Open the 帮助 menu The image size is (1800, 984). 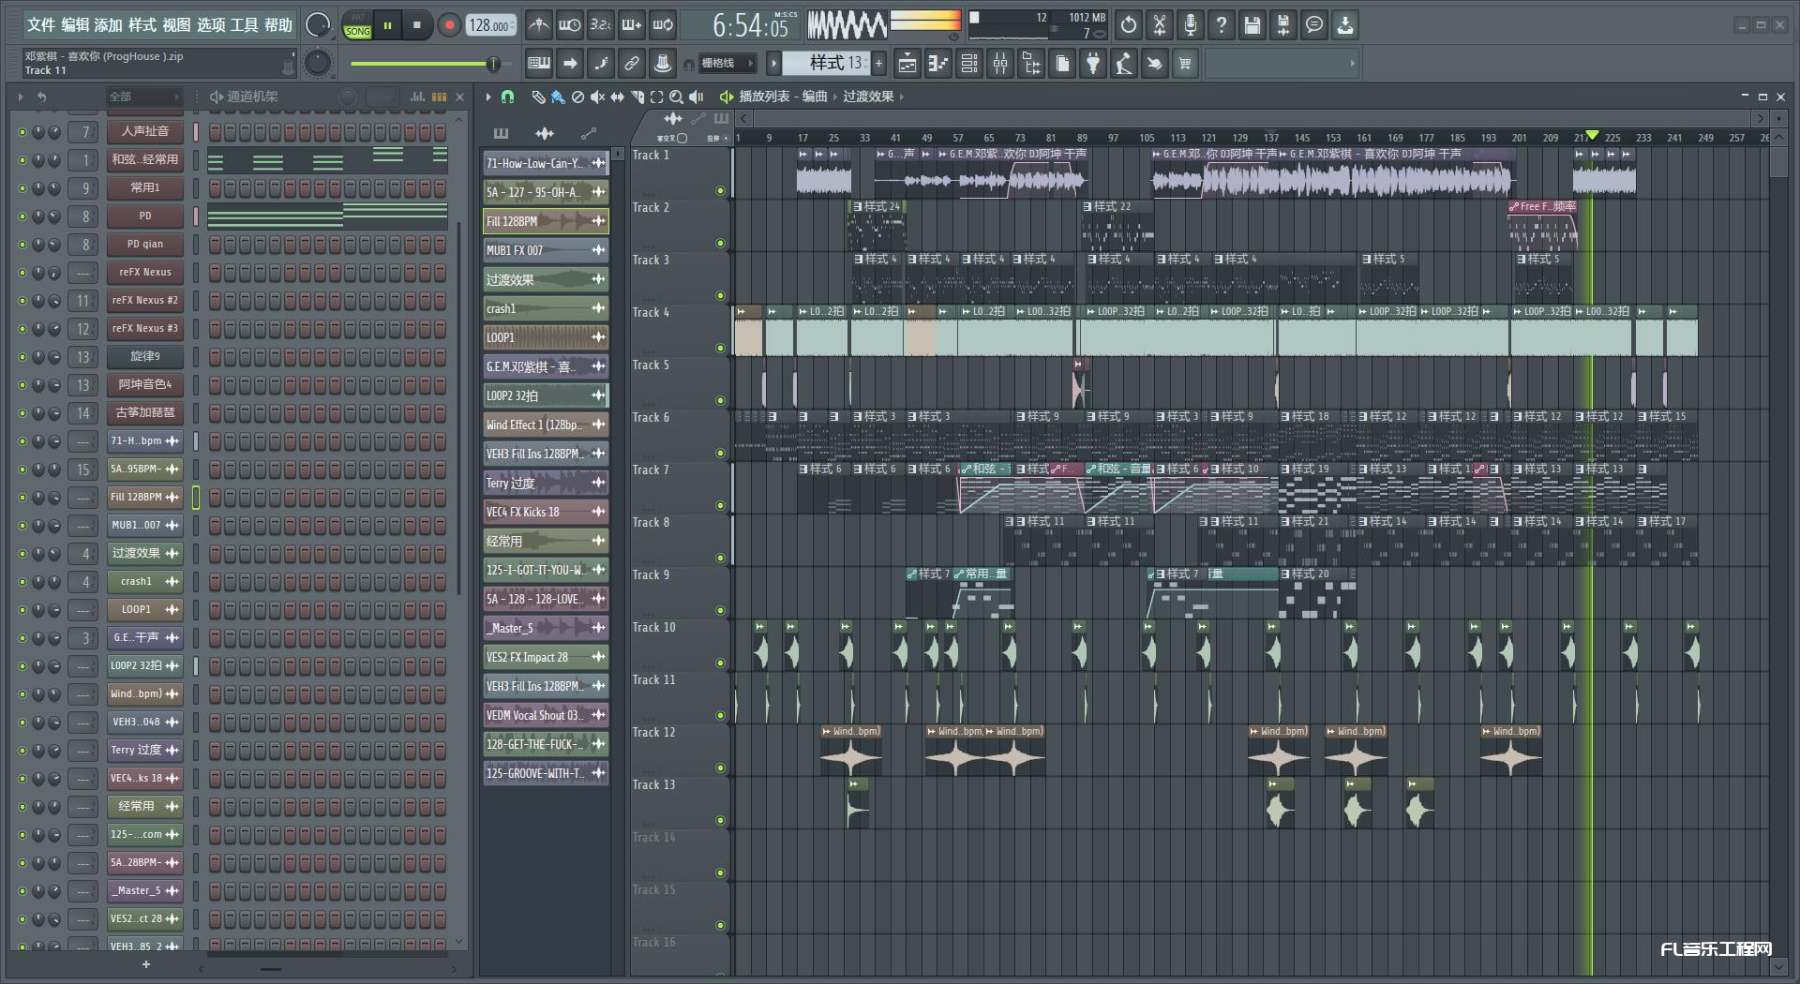coord(278,25)
